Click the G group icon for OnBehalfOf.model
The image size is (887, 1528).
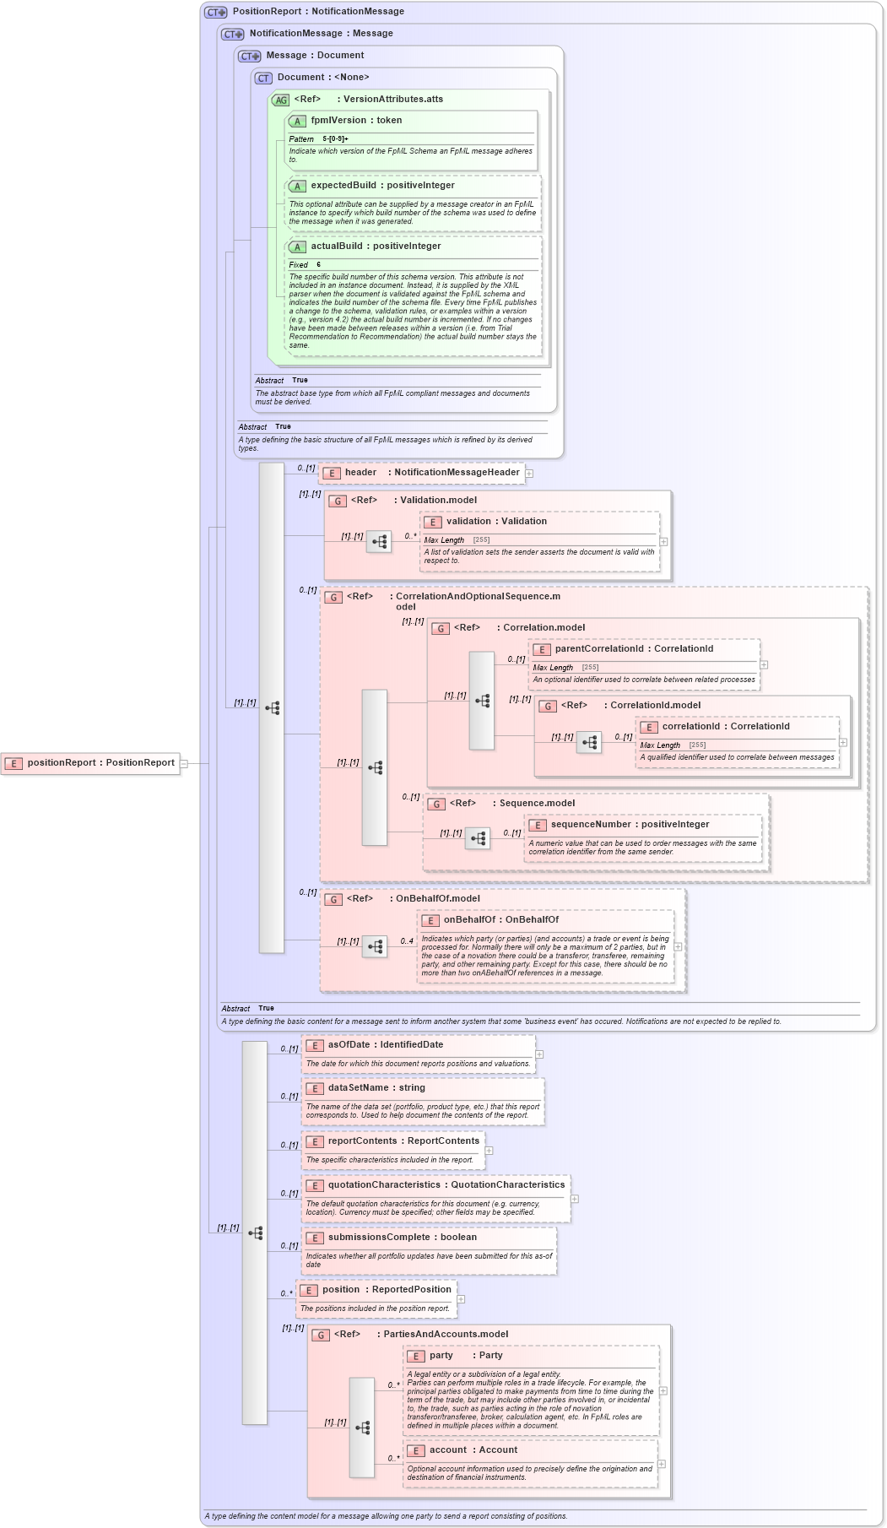(x=333, y=899)
